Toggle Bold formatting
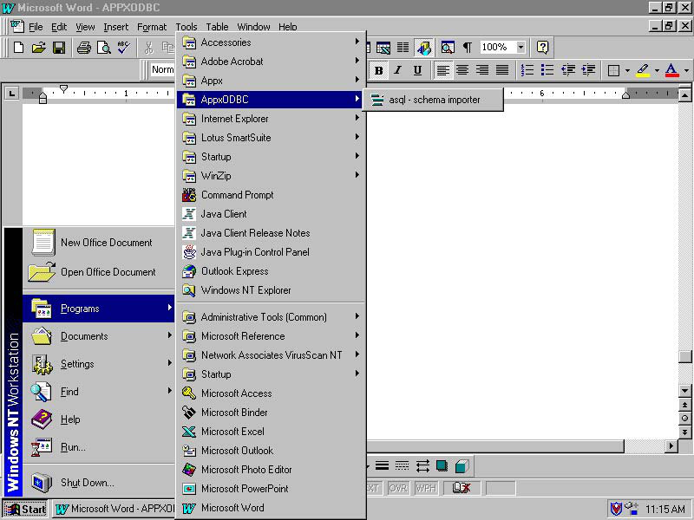Viewport: 694px width, 520px height. point(378,70)
